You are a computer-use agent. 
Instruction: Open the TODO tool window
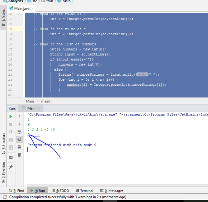coord(60,191)
